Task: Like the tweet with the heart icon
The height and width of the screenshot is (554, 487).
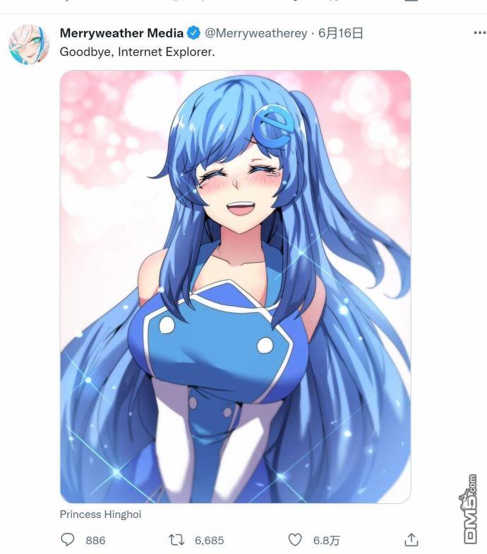Action: pyautogui.click(x=295, y=540)
